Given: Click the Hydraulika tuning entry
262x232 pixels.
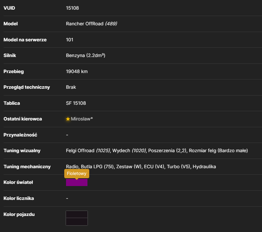Looking at the screenshot, I should pos(204,167).
